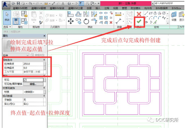The width and height of the screenshot is (186, 129).
Task: Toggle the 可见 (Visible) checkbox
Action: coord(25,80)
